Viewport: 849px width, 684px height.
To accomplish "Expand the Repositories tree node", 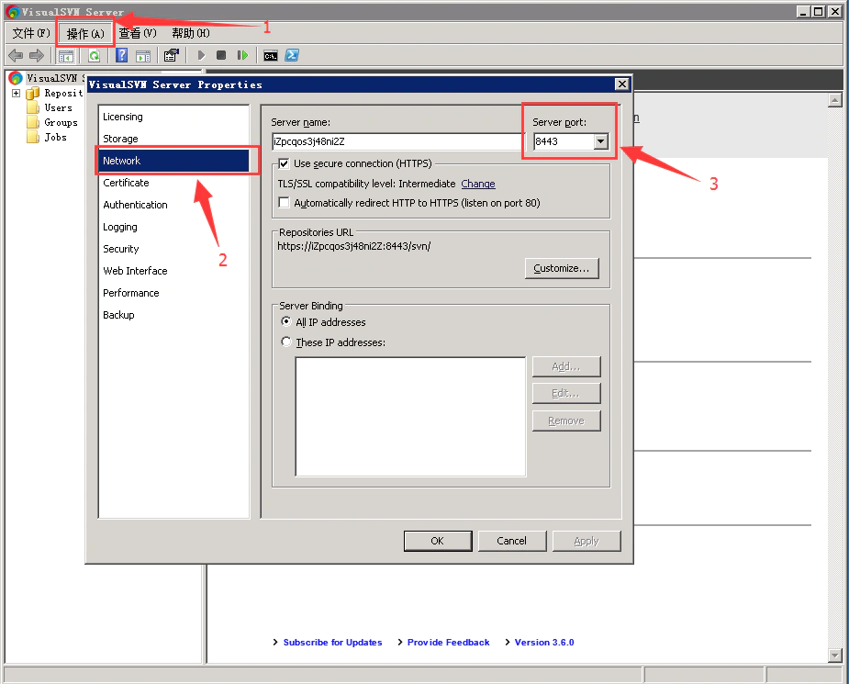I will pos(17,93).
